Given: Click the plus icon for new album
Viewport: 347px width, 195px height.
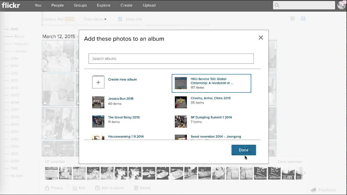Looking at the screenshot, I should 98,82.
